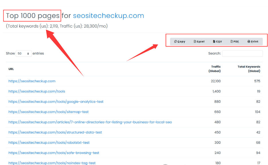Export the table as PDF
This screenshot has height=165, width=268.
tap(235, 42)
